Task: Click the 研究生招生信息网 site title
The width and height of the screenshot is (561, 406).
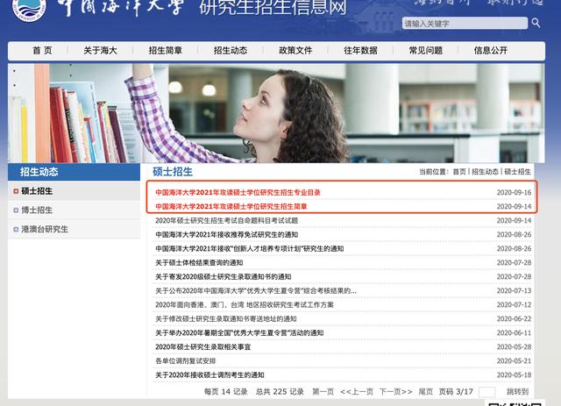Action: point(273,8)
